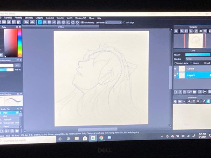Click the eyedropper icon in Reference panel
This screenshot has height=158, width=211.
[204, 101]
